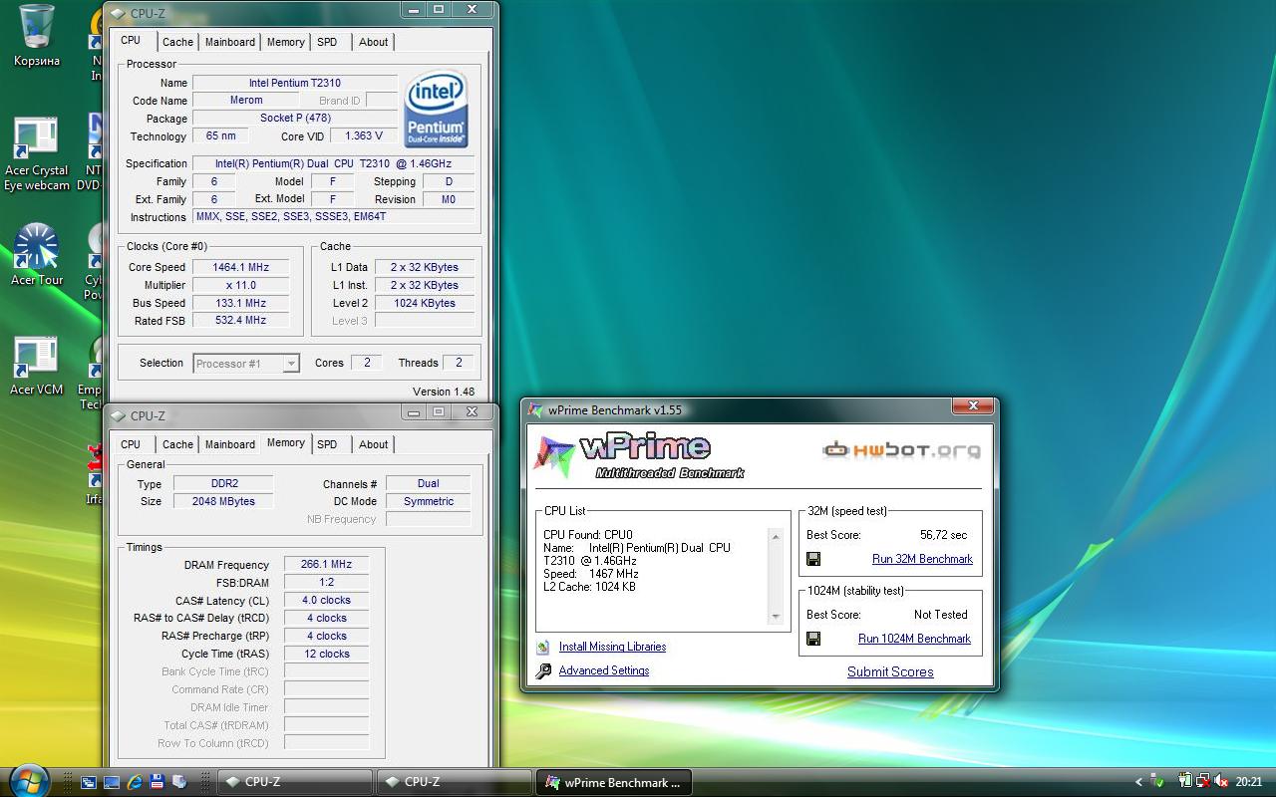Click wPrime Benchmark taskbar button
Screen dimensions: 1276x797
pyautogui.click(x=614, y=782)
